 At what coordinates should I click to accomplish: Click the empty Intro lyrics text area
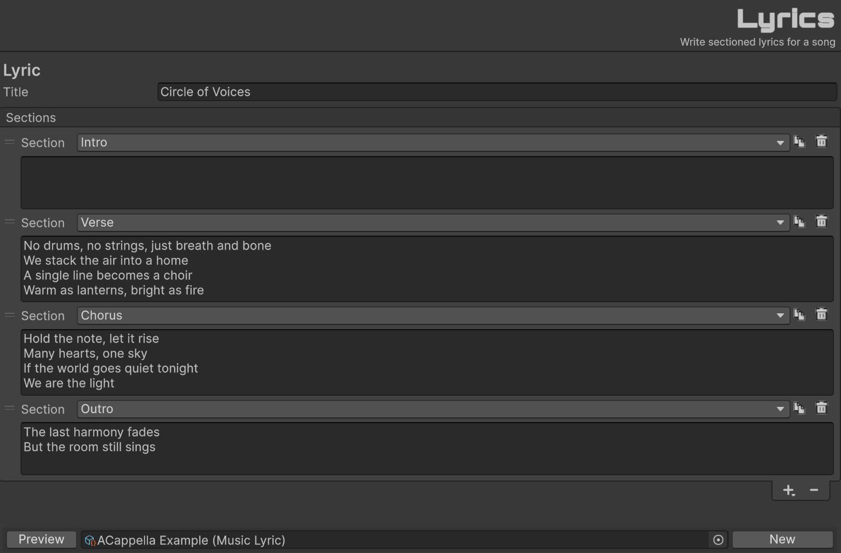427,182
